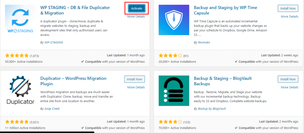
Task: Open Duplicator – WordPress Migration Plugin title
Action: [73, 81]
